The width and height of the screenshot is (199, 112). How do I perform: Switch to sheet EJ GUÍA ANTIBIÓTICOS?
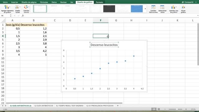coord(44,106)
